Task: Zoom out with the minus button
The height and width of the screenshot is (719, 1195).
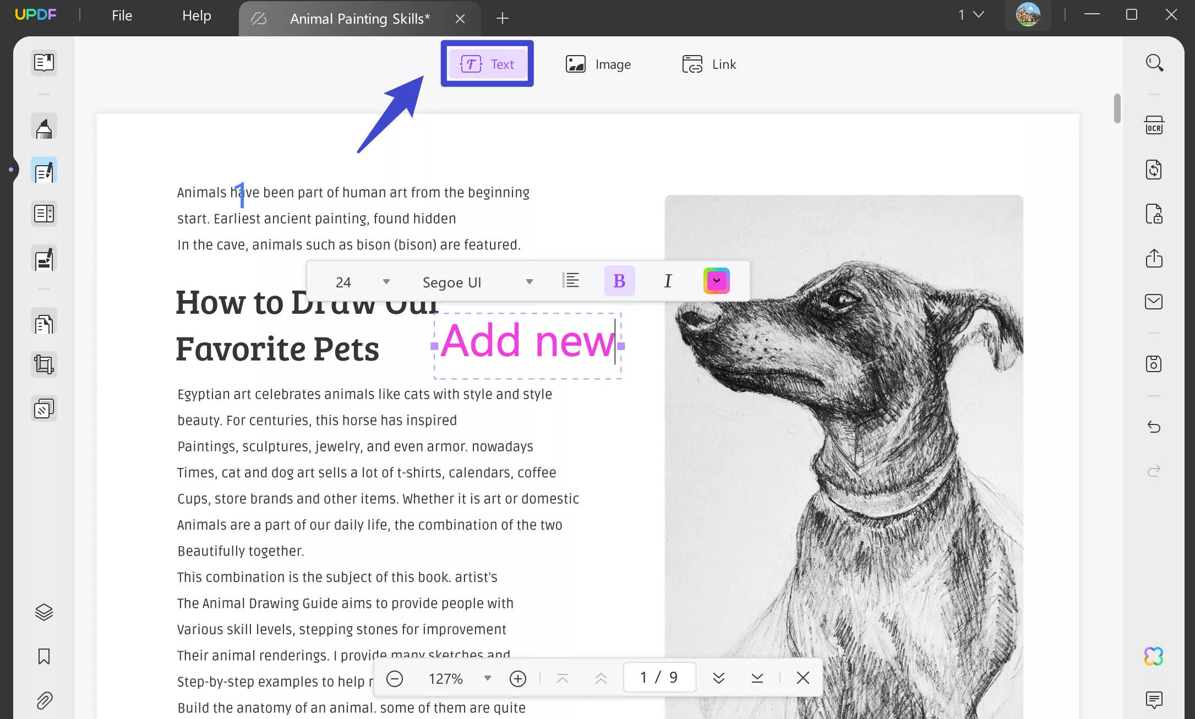Action: pyautogui.click(x=395, y=678)
